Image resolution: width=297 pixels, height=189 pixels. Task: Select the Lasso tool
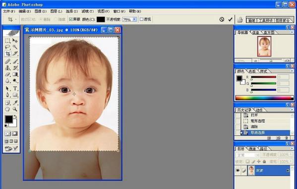[x=7, y=47]
